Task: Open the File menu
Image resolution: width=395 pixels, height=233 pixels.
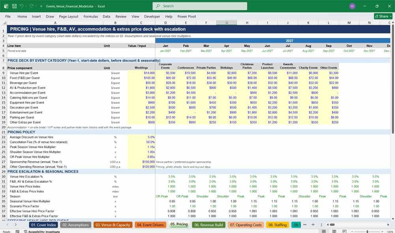Action: click(8, 16)
